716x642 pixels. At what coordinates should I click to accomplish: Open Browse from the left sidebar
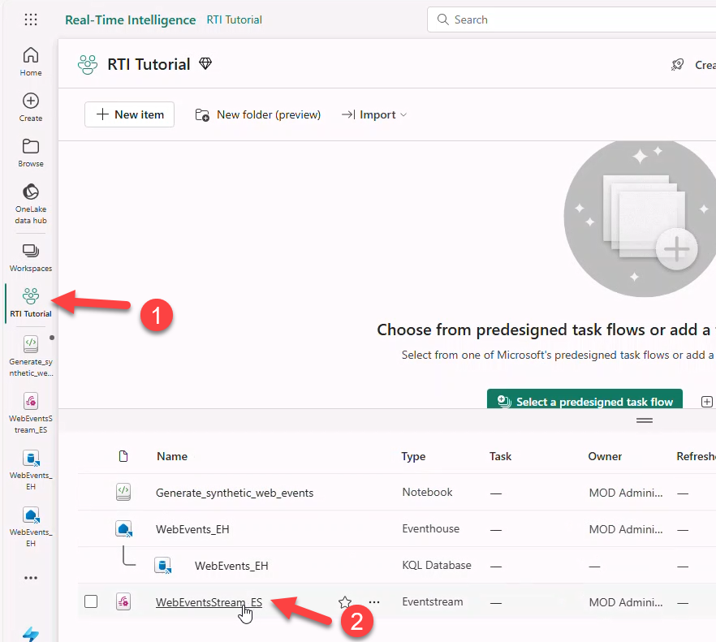click(x=31, y=153)
